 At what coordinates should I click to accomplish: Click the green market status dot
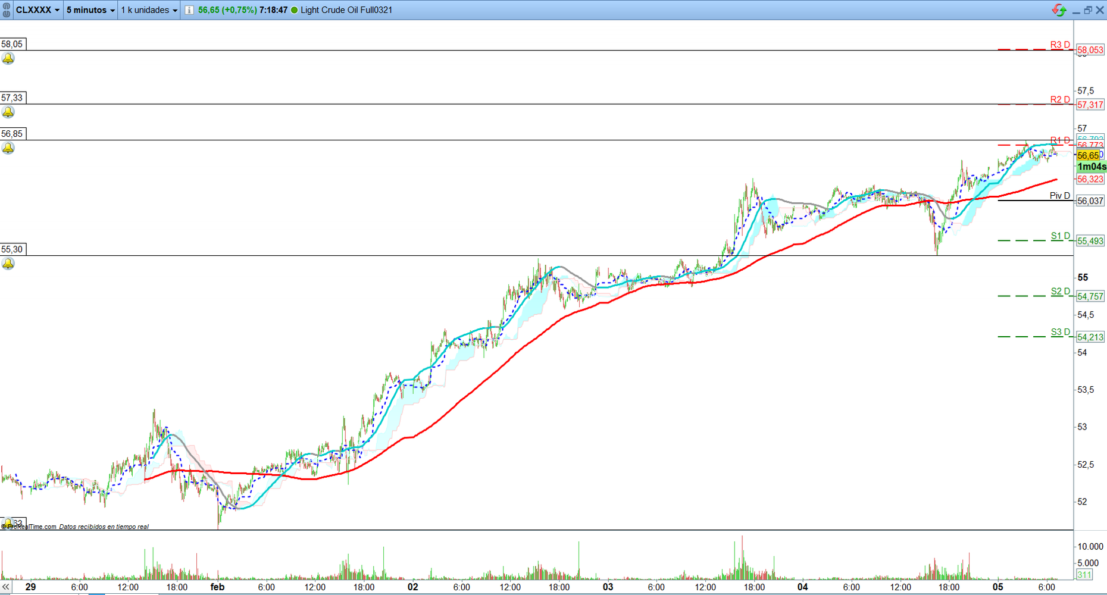point(294,10)
